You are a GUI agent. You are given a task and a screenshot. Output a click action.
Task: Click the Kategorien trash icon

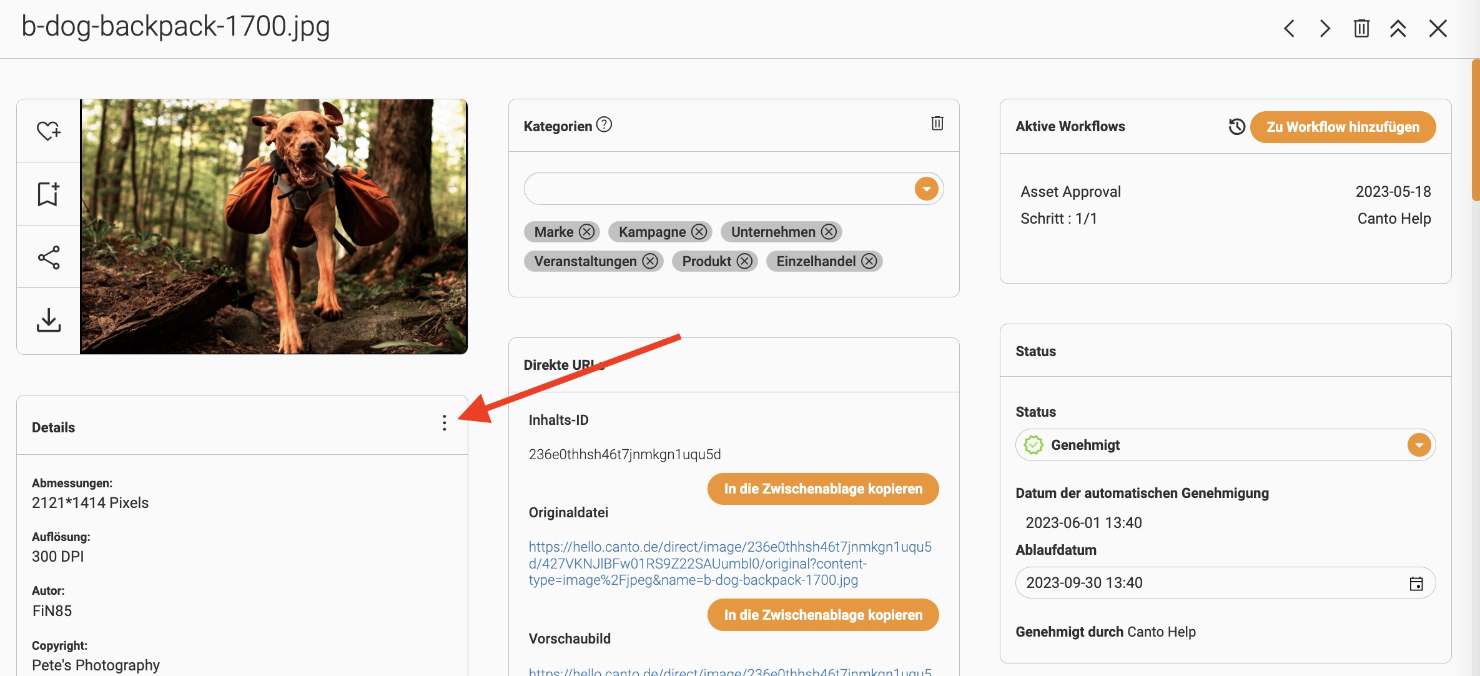pos(937,123)
